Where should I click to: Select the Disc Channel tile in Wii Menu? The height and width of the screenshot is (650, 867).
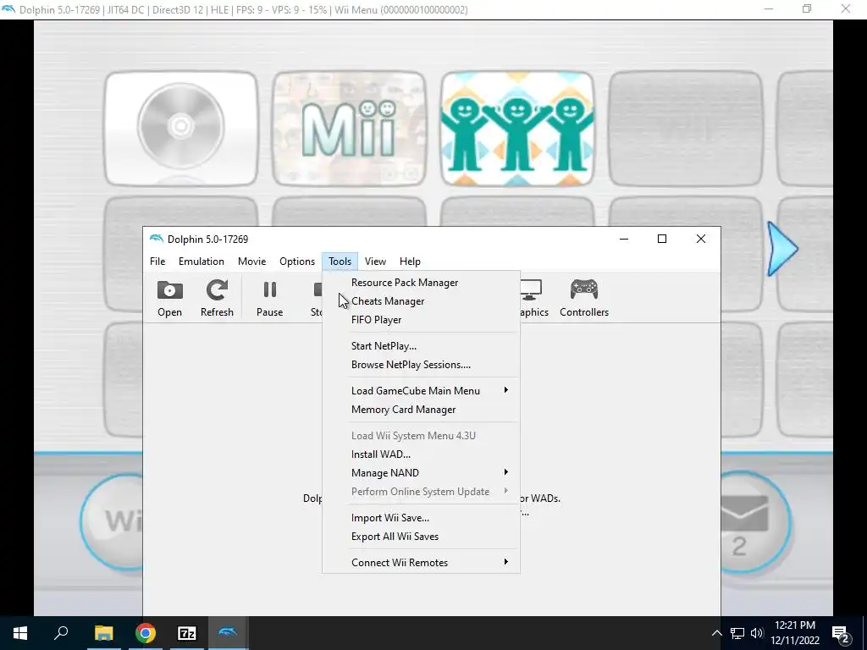pyautogui.click(x=181, y=129)
